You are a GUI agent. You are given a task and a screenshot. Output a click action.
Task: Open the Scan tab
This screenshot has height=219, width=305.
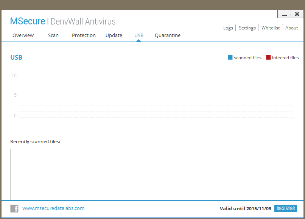click(53, 35)
